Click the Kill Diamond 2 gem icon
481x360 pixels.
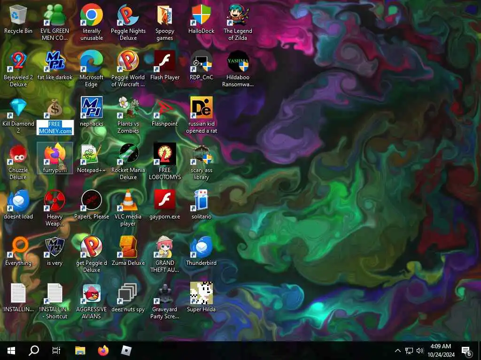pos(18,108)
